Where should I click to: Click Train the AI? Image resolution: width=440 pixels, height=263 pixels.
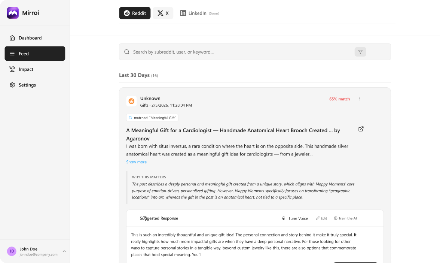[345, 218]
